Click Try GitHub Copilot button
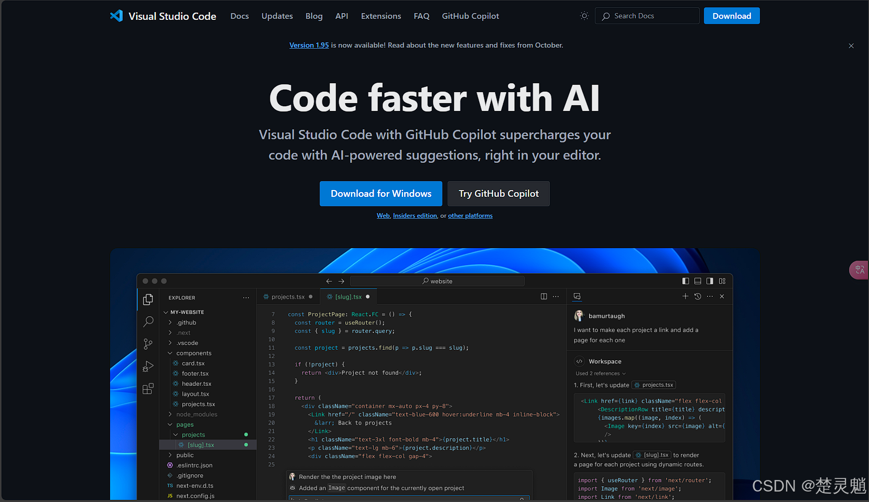Viewport: 869px width, 502px height. pyautogui.click(x=498, y=194)
